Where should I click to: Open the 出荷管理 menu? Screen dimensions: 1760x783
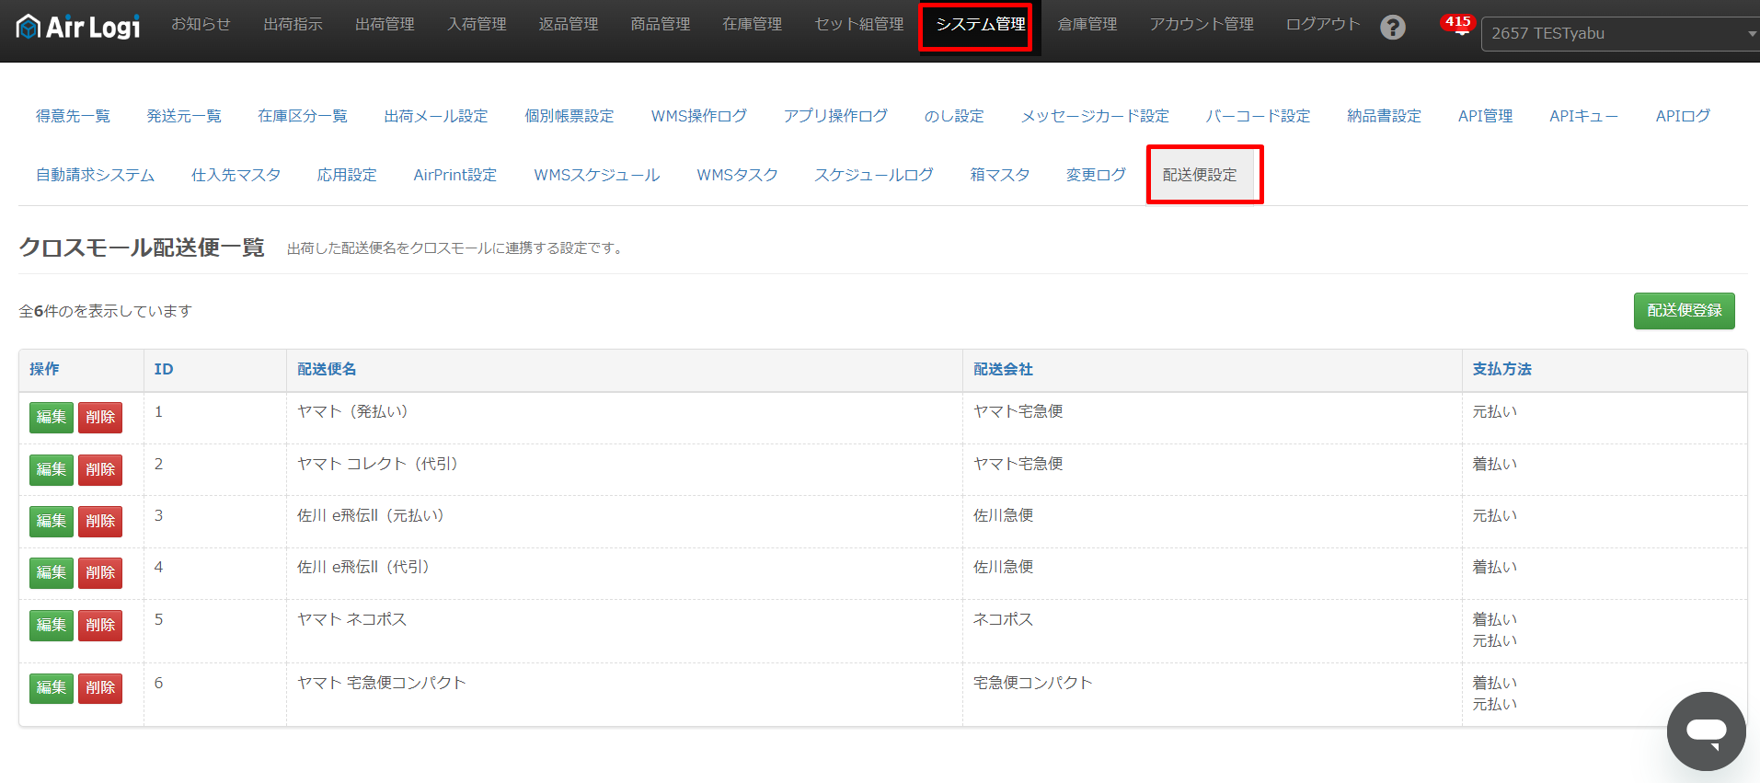(385, 25)
